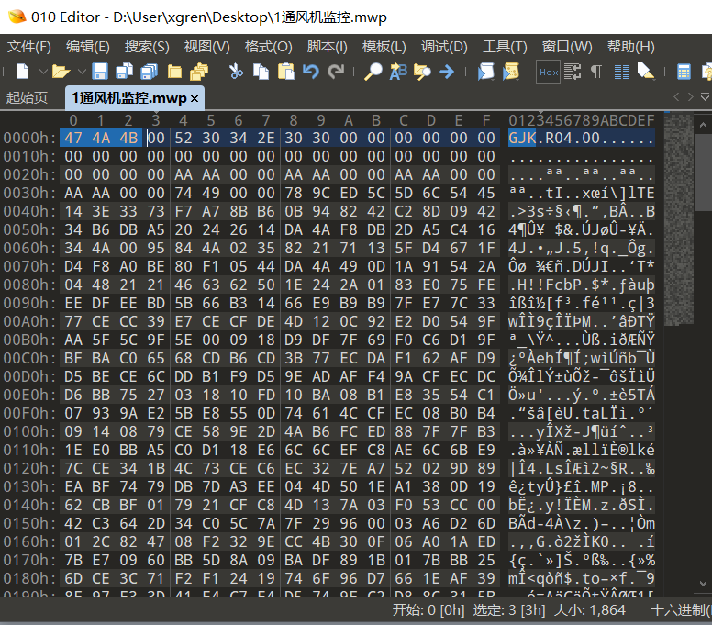This screenshot has height=625, width=712.
Task: Open the 模板(L) menu
Action: [x=384, y=46]
